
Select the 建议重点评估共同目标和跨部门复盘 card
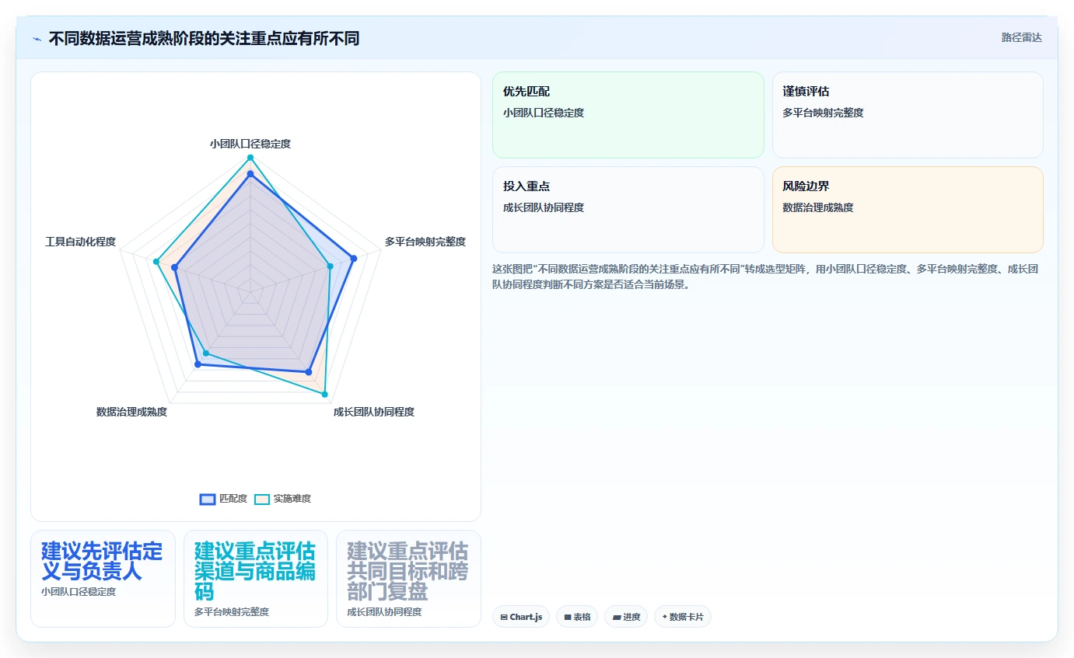pyautogui.click(x=408, y=579)
